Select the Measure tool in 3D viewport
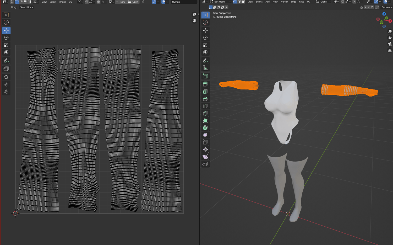Viewport: 393px width, 245px height. coord(205,68)
